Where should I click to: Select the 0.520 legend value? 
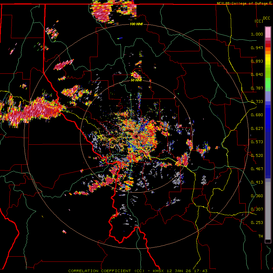(x=257, y=156)
